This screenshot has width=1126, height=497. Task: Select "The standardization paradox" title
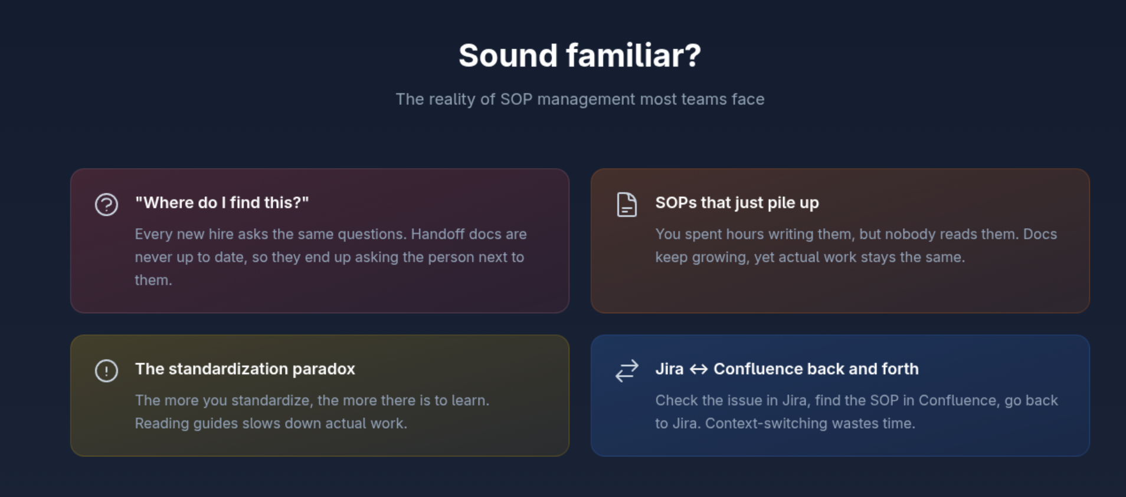tap(245, 369)
